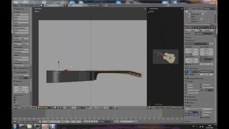This screenshot has width=229, height=129.
Task: Click the screen layout browse icon beside Default
Action: pos(41,5)
